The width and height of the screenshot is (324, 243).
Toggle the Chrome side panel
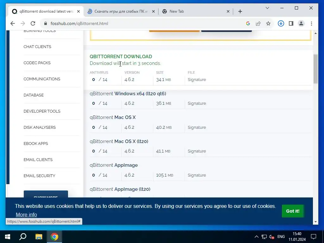point(291,23)
